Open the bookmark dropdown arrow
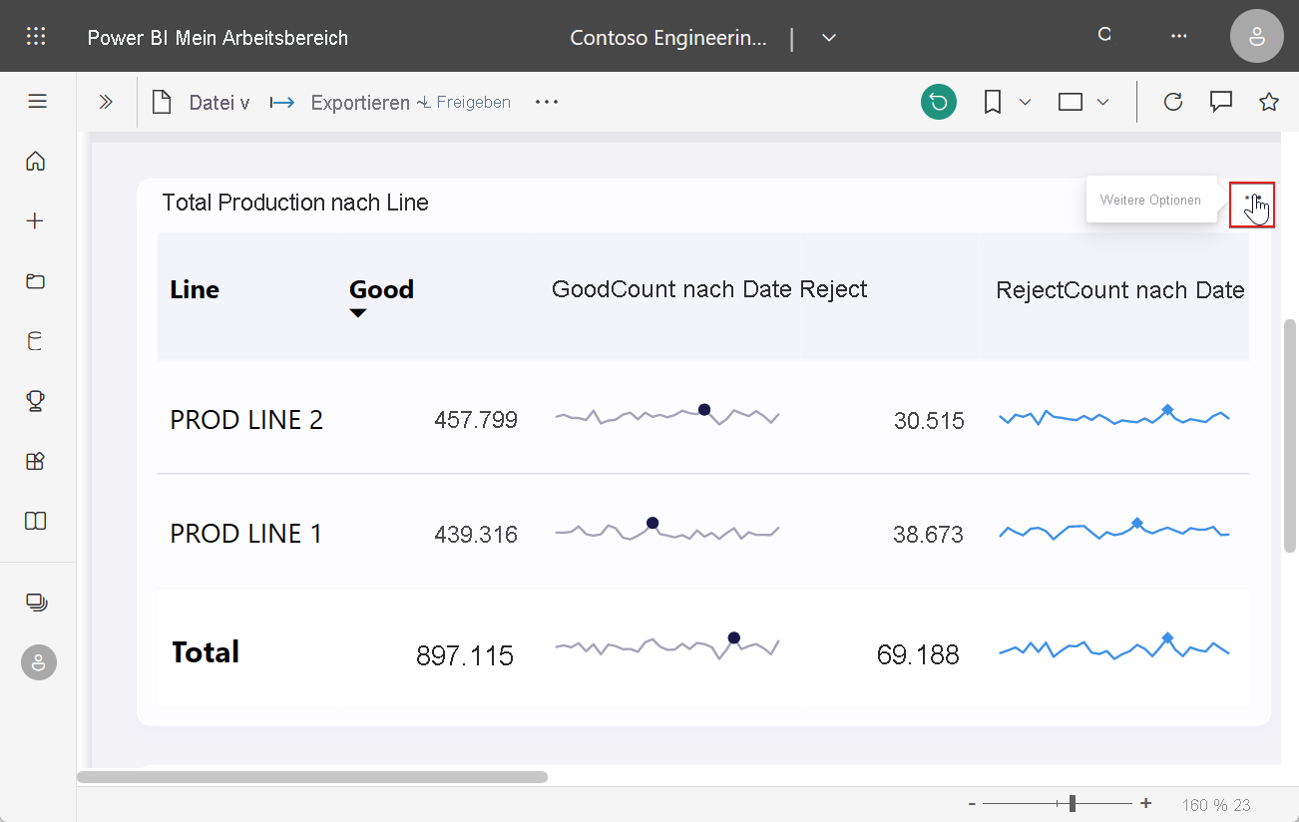The width and height of the screenshot is (1299, 822). (x=1025, y=102)
